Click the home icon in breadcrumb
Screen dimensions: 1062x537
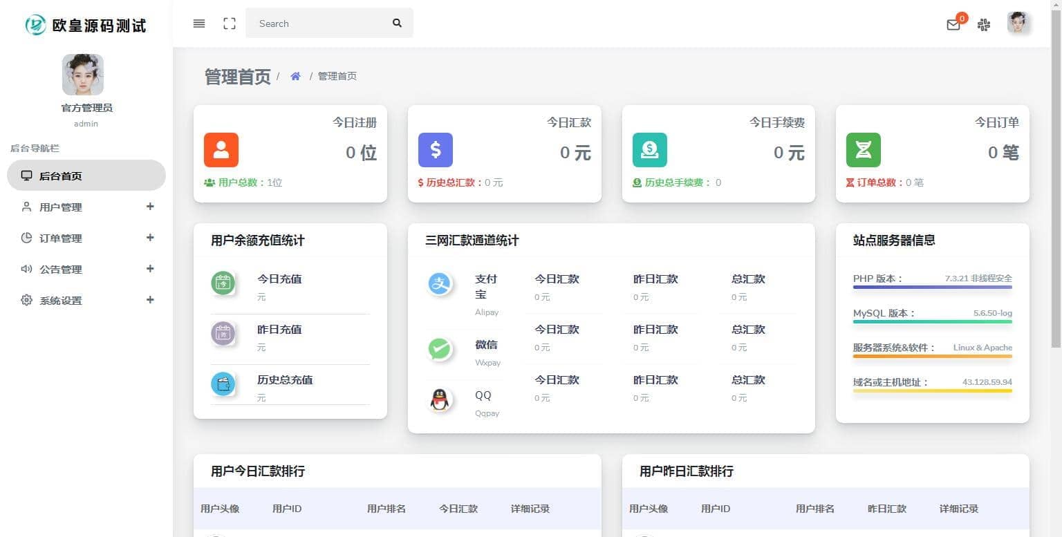tap(295, 76)
